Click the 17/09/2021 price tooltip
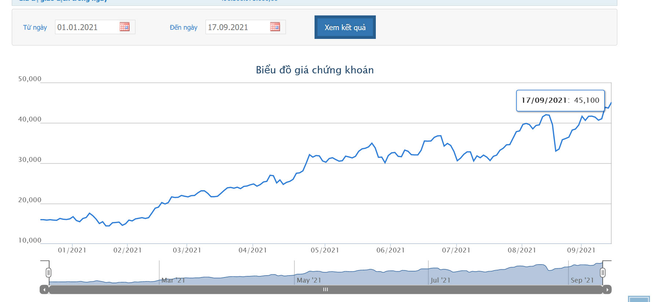Image resolution: width=661 pixels, height=302 pixels. [x=560, y=101]
